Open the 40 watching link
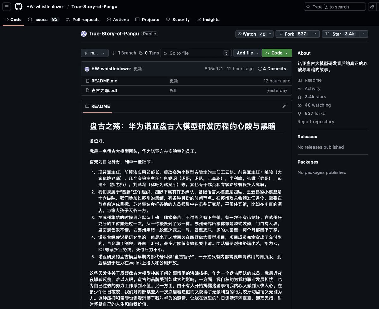 [x=314, y=105]
